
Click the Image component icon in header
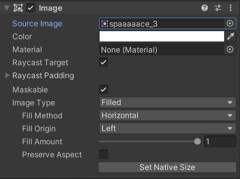18,8
